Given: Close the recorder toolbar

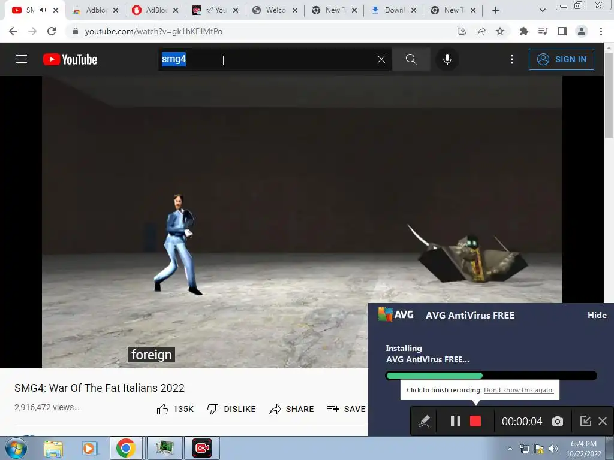Looking at the screenshot, I should click(603, 421).
